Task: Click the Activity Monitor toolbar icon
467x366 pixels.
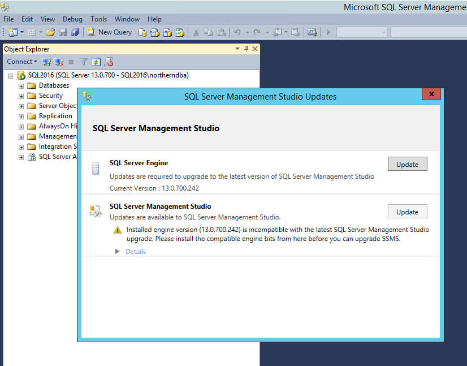Action: point(312,32)
